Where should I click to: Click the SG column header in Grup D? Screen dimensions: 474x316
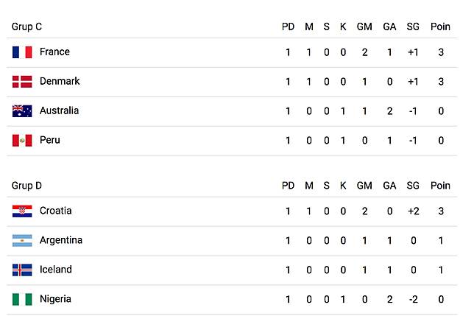pos(413,186)
